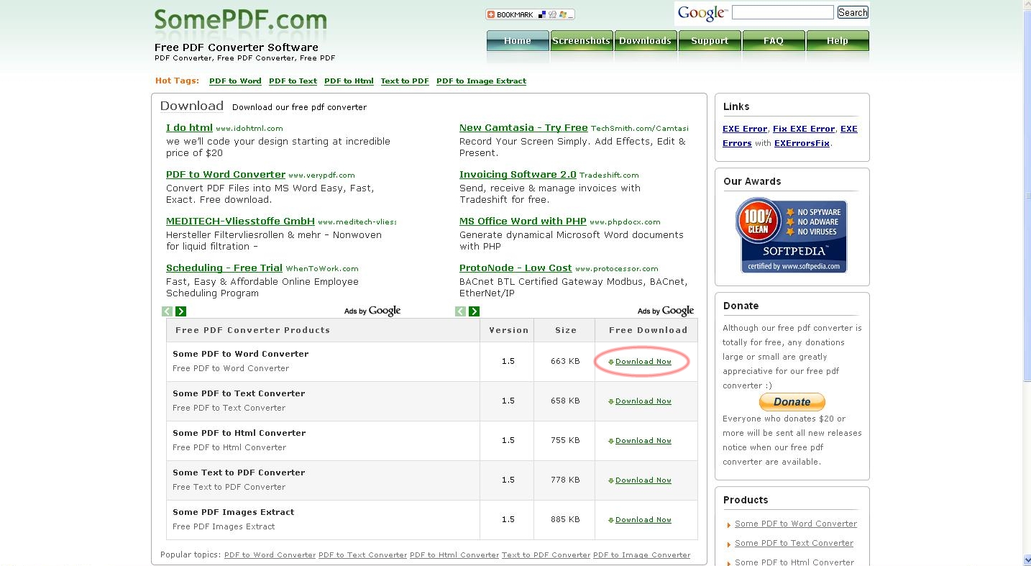Open popular topic PDF to Image Converter
1031x566 pixels.
tap(641, 555)
